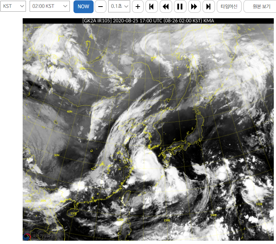Rewind the satellite animation

click(166, 7)
